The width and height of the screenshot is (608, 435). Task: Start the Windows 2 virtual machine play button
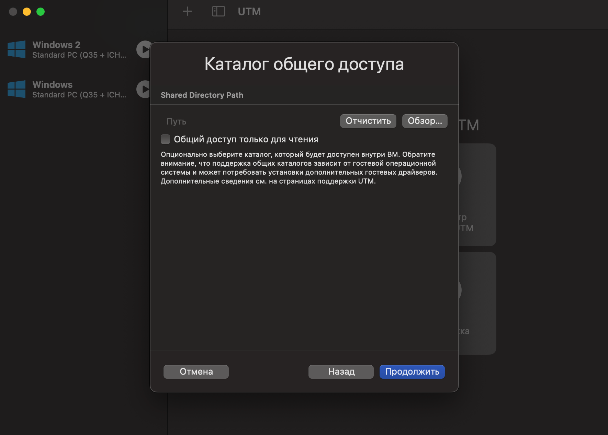click(144, 49)
